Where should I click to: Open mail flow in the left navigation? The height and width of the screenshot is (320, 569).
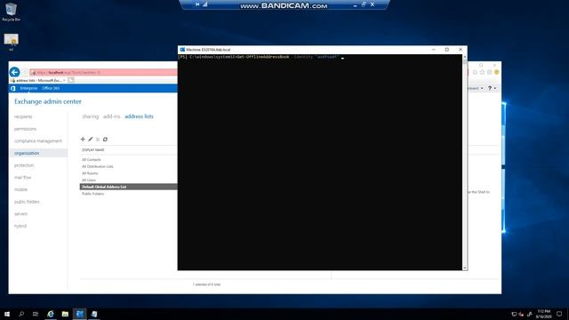(22, 178)
